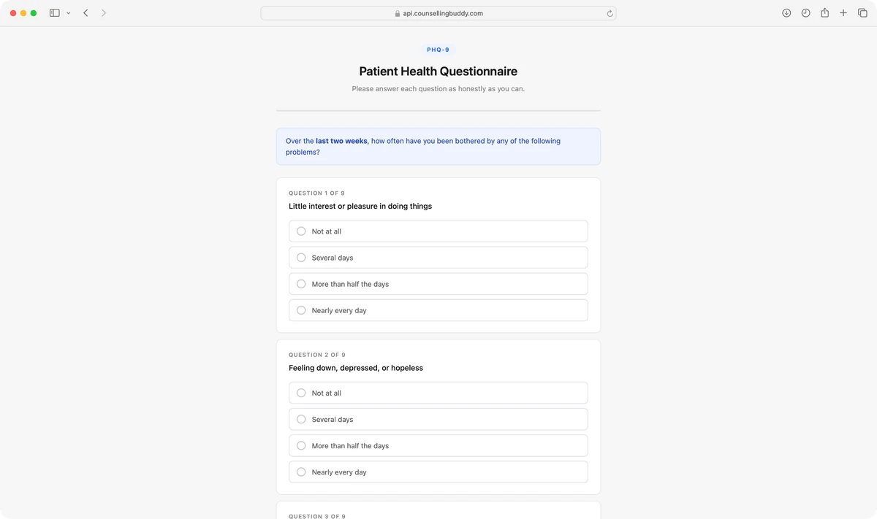Reload the page using the refresh icon
This screenshot has height=519, width=877.
point(610,12)
